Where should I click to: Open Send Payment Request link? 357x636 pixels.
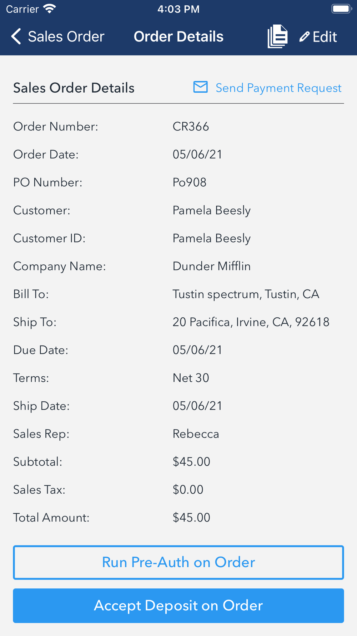[278, 88]
